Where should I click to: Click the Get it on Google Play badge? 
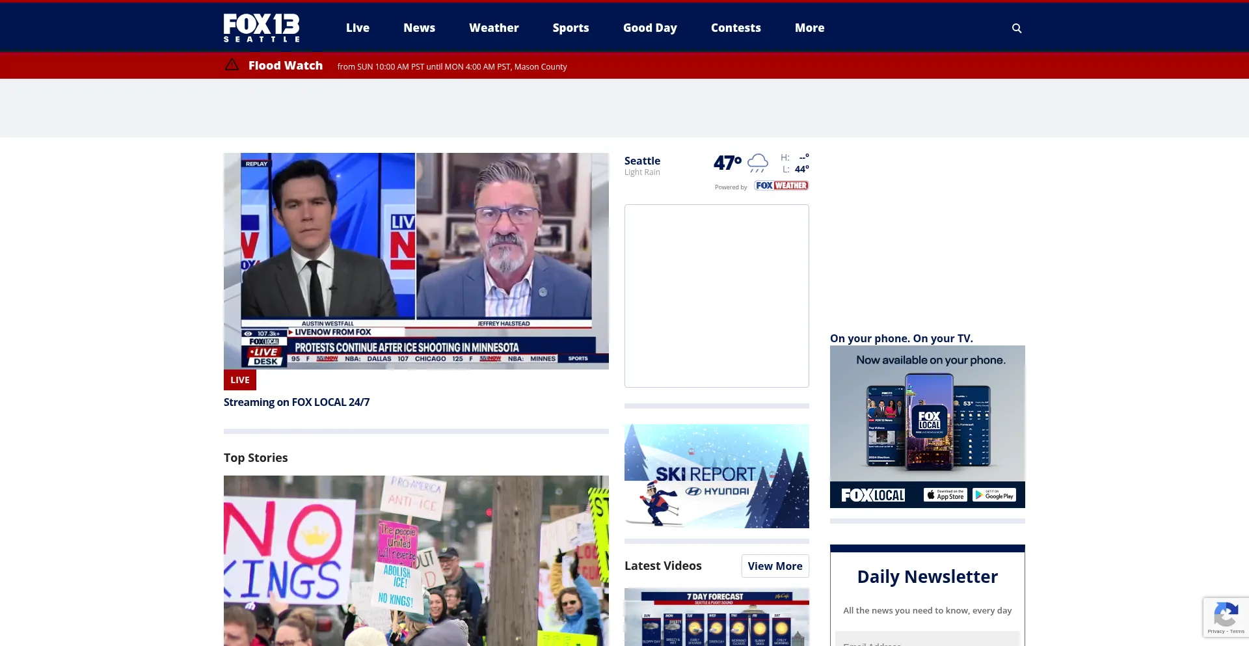[994, 494]
